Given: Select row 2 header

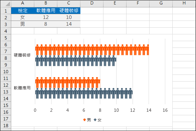Looking at the screenshot, I should point(6,17).
